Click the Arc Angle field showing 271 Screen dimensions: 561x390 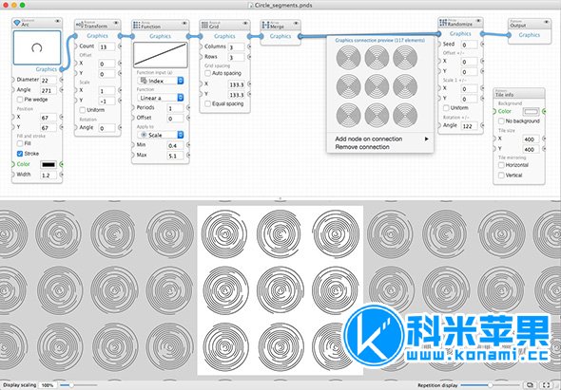(x=48, y=90)
